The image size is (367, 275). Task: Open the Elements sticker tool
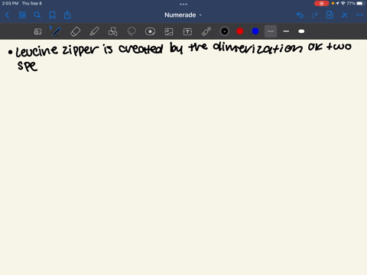coord(150,31)
